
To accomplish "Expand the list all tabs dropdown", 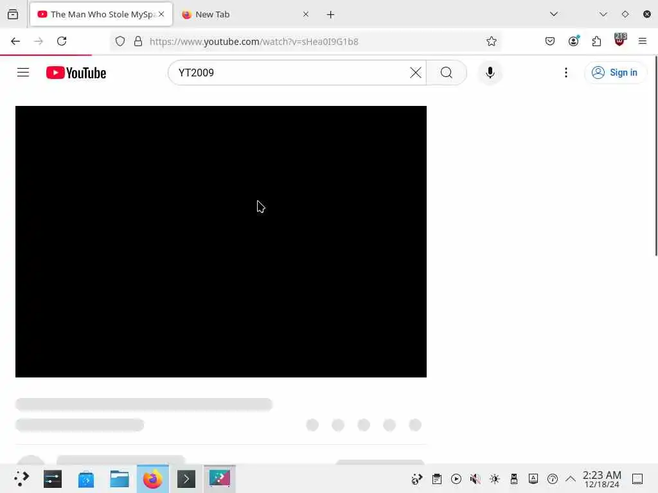I will pyautogui.click(x=554, y=14).
